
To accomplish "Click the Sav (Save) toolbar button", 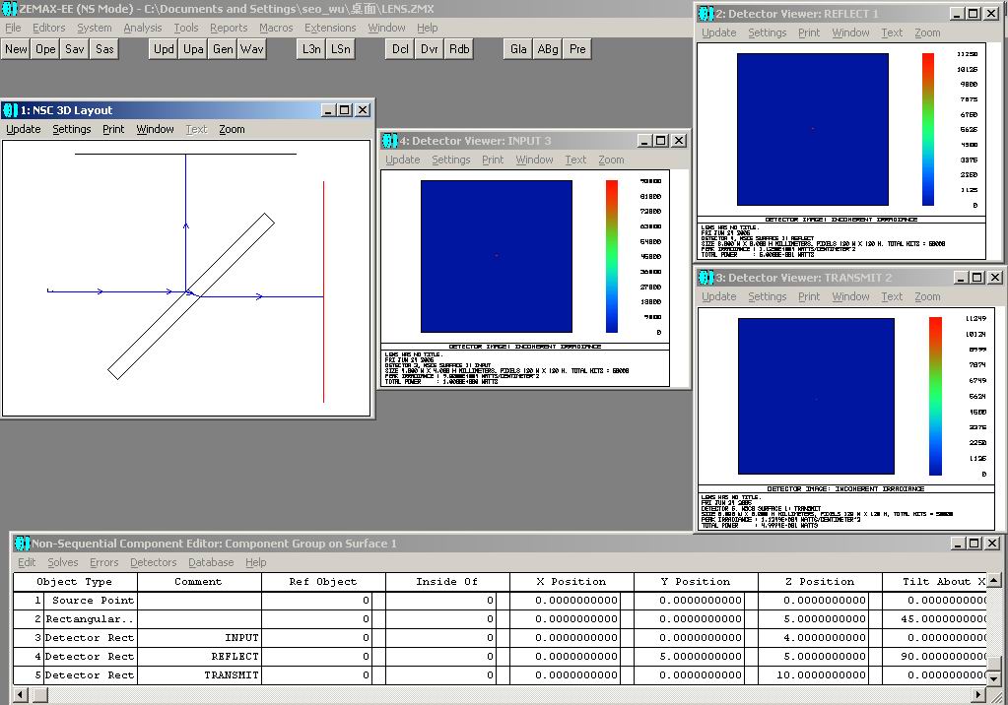I will coord(75,49).
